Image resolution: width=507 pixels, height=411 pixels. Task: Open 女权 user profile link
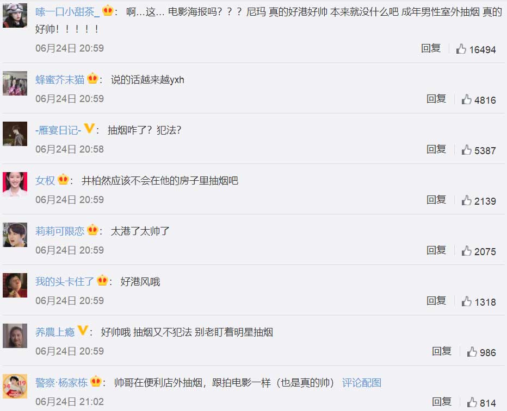point(45,180)
